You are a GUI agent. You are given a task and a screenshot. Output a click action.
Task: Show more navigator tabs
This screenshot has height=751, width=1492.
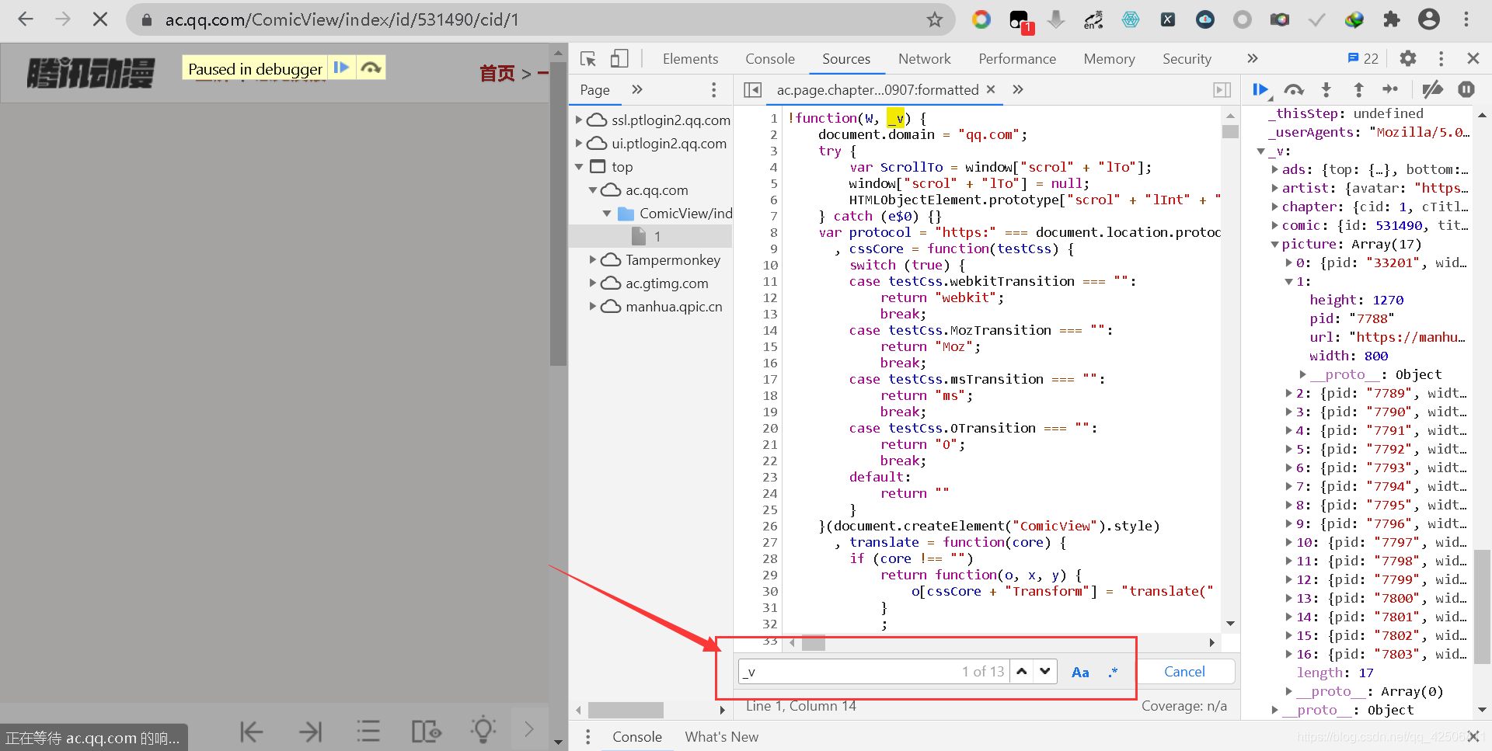tap(637, 90)
